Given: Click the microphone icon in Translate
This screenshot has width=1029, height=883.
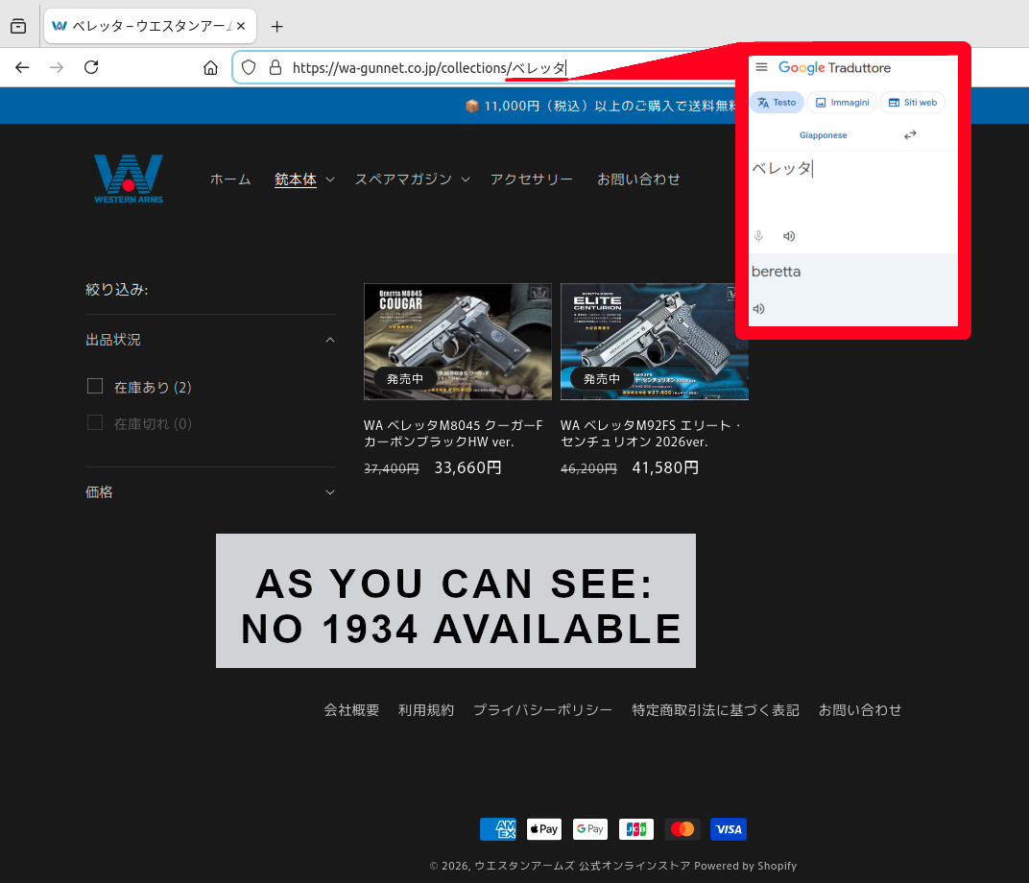Looking at the screenshot, I should (x=758, y=236).
